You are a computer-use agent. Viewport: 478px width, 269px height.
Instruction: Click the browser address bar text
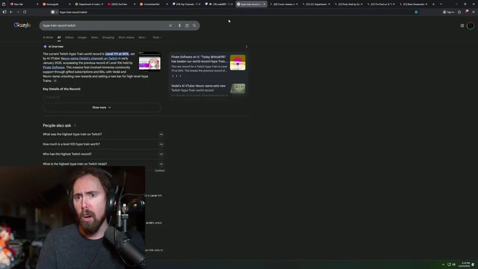(74, 12)
